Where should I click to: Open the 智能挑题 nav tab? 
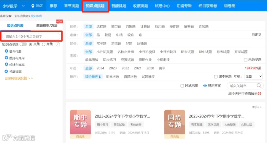click(119, 6)
